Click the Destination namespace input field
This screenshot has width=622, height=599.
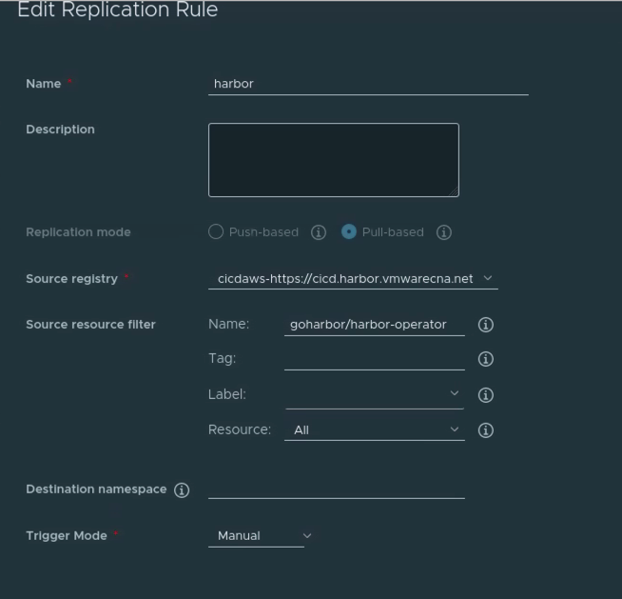337,489
